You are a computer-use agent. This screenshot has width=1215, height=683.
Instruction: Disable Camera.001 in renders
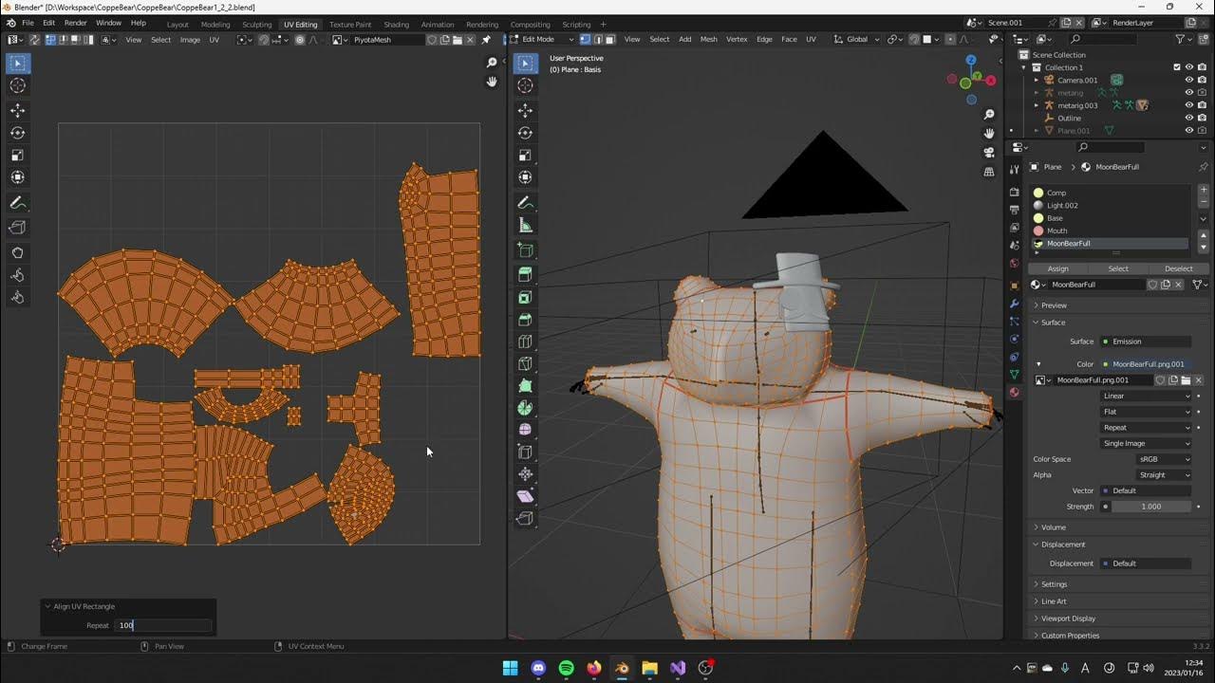pyautogui.click(x=1202, y=80)
